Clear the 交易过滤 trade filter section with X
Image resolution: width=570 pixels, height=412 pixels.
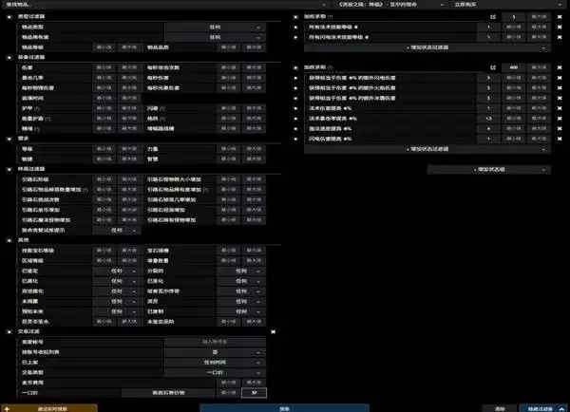274,331
